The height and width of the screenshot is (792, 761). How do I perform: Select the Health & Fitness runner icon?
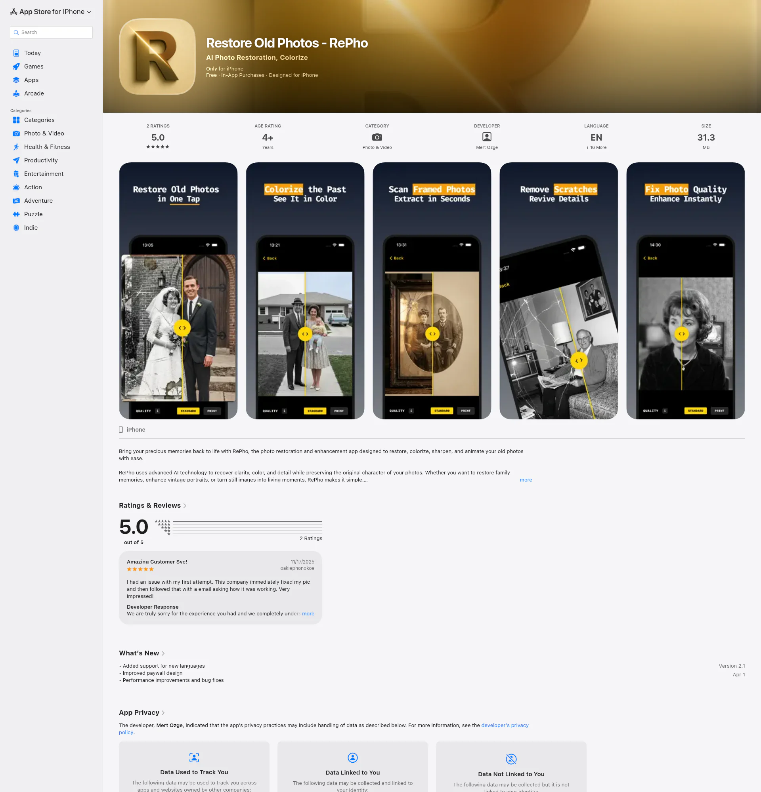16,147
